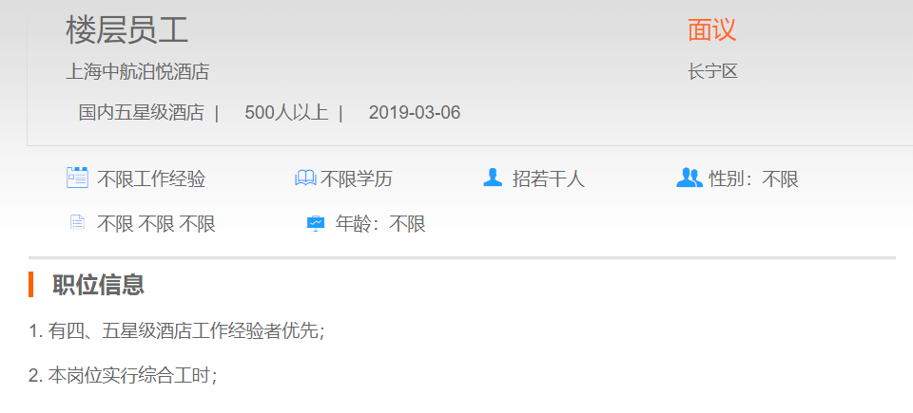Click the 楼层员工 job title
The height and width of the screenshot is (413, 913).
click(x=126, y=30)
